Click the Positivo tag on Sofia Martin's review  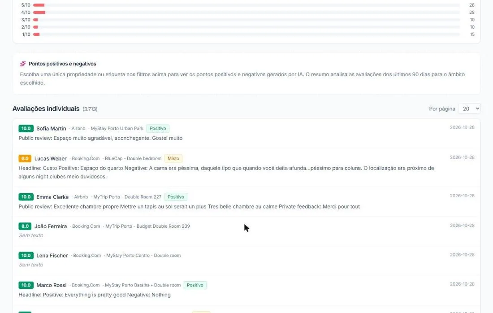[158, 128]
